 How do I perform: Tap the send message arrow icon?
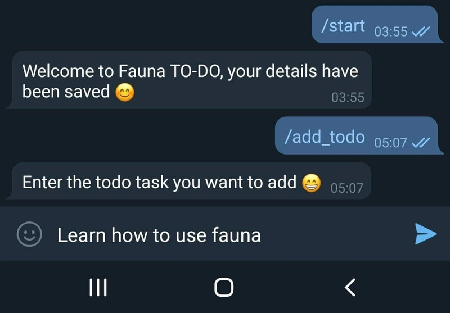pos(426,234)
